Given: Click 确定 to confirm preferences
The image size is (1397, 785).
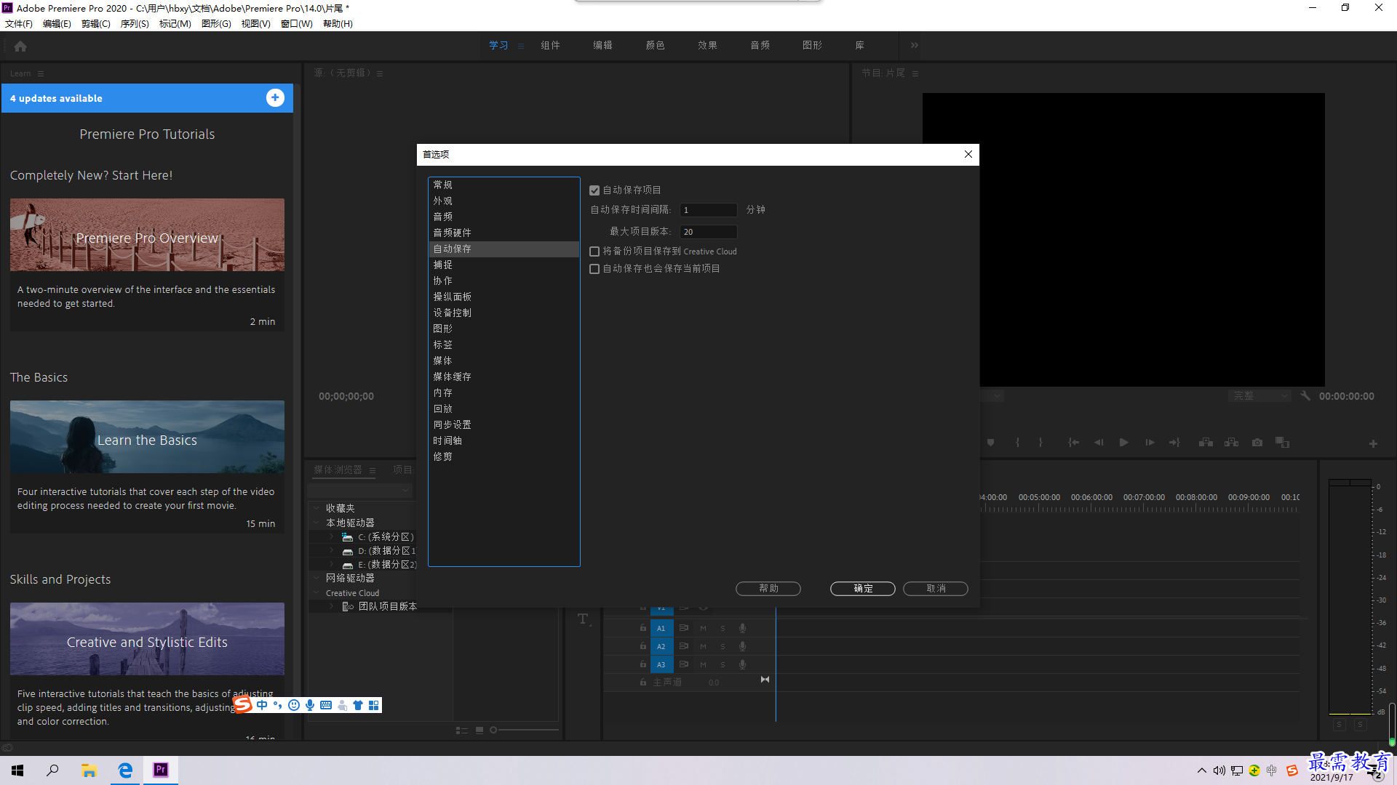Looking at the screenshot, I should [x=863, y=589].
